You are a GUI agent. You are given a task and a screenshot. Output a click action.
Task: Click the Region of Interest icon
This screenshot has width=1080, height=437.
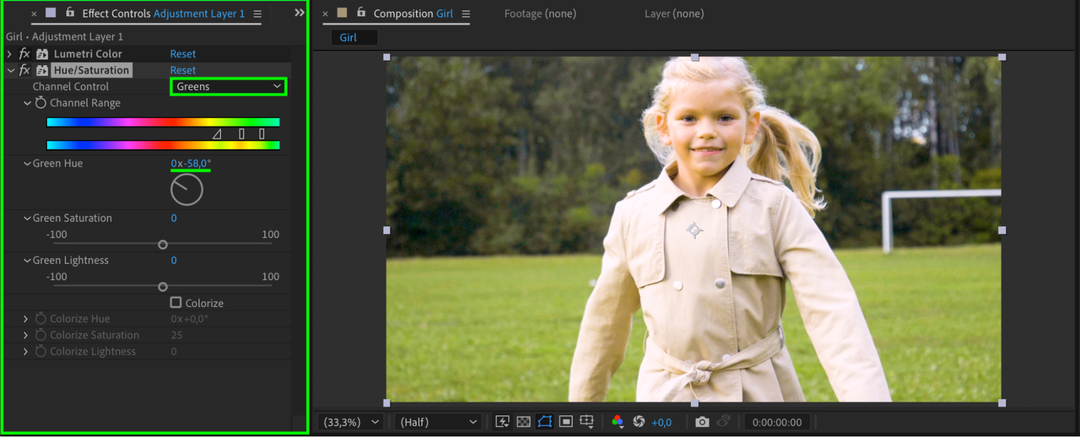[x=566, y=422]
